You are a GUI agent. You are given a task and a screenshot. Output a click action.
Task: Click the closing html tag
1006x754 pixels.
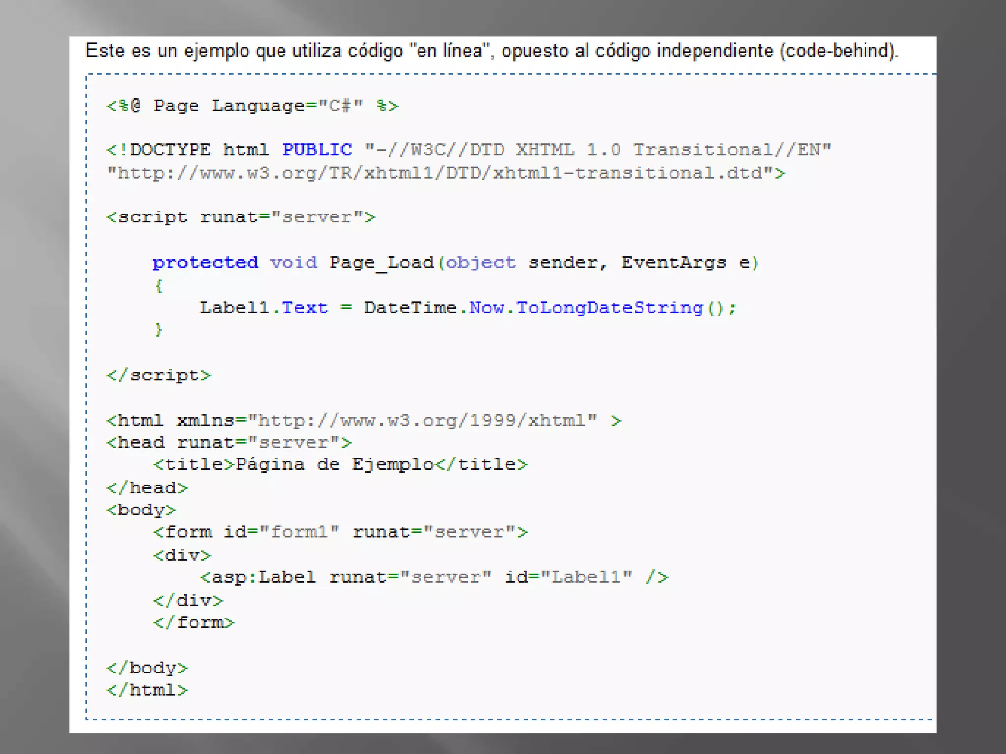(147, 690)
